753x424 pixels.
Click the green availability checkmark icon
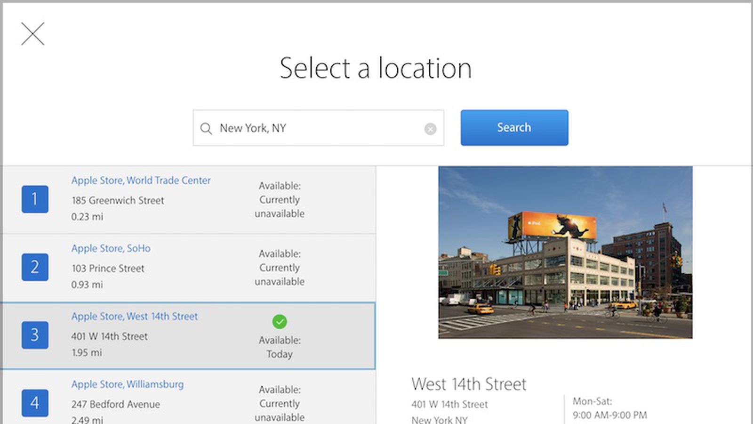(x=280, y=322)
